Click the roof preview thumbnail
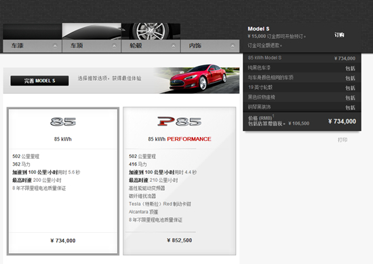373x264 pixels. tap(92, 31)
